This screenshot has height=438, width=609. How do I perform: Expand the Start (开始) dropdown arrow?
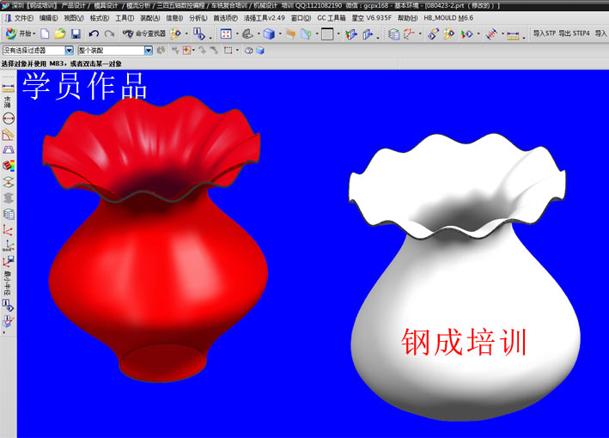(x=34, y=33)
